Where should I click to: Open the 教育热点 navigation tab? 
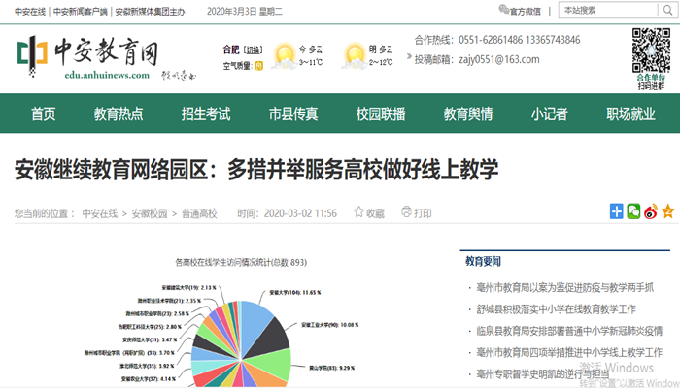click(119, 113)
